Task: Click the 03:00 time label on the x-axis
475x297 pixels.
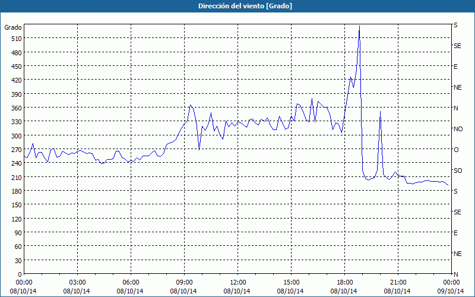Action: [x=77, y=283]
